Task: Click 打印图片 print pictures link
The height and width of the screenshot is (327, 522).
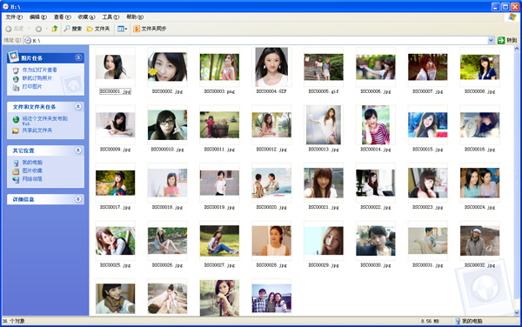Action: (x=32, y=86)
